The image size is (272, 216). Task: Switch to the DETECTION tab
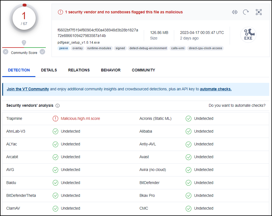pyautogui.click(x=19, y=70)
